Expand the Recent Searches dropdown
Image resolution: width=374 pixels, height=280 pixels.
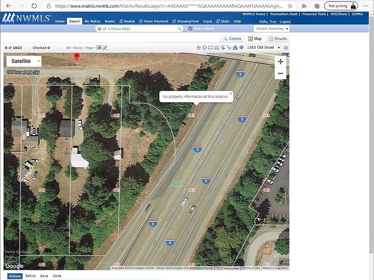pyautogui.click(x=272, y=29)
